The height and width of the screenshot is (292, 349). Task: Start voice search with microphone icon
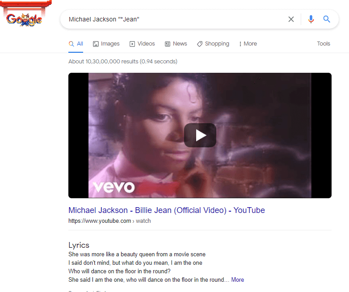click(311, 19)
